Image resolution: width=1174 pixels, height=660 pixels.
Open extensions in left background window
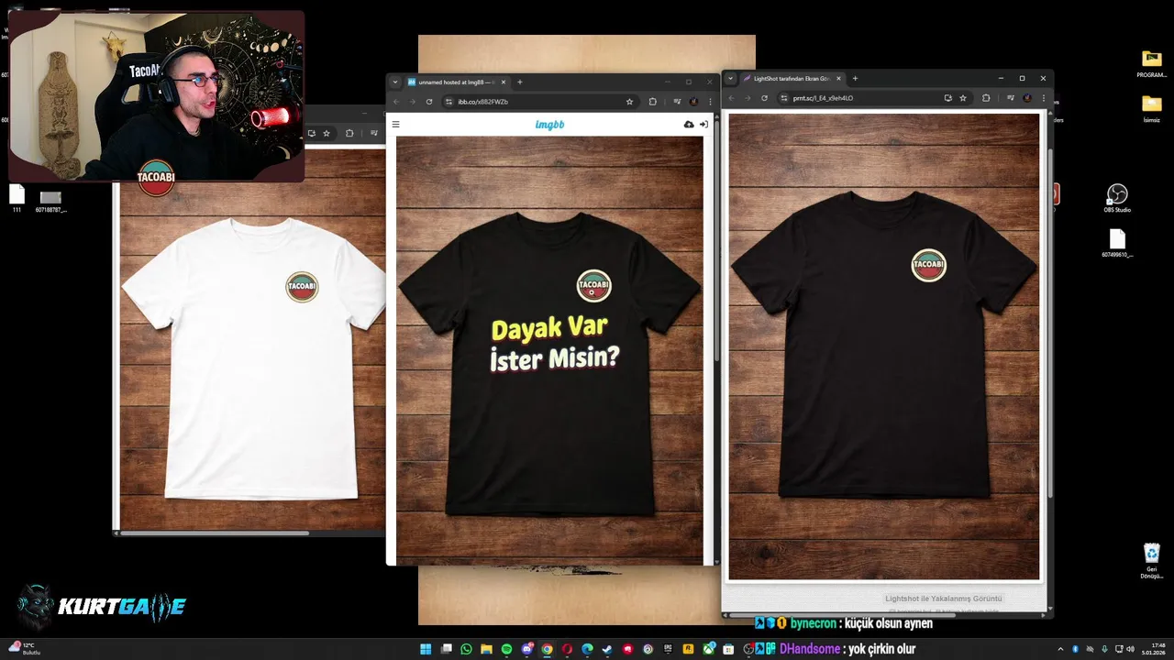[x=349, y=133]
